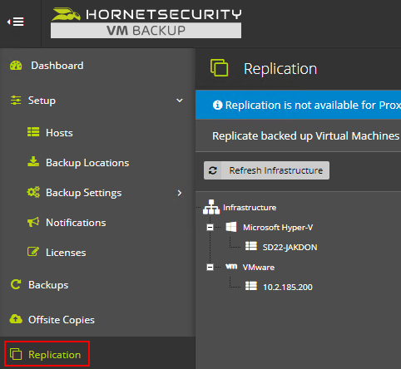Click the Offsite Copies cloud icon
The image size is (401, 369).
pyautogui.click(x=16, y=319)
